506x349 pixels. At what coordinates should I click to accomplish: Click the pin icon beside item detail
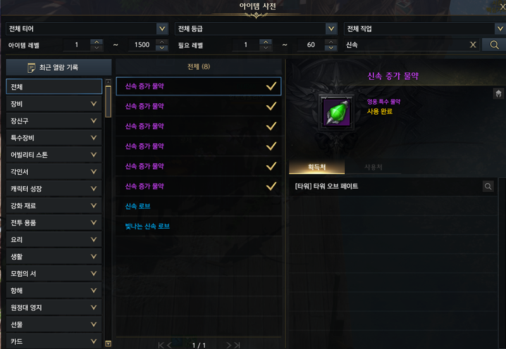(498, 94)
